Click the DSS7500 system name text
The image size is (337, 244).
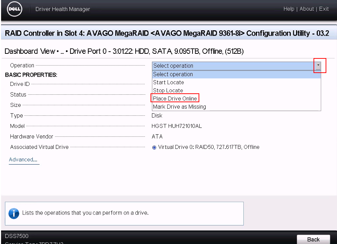17,236
